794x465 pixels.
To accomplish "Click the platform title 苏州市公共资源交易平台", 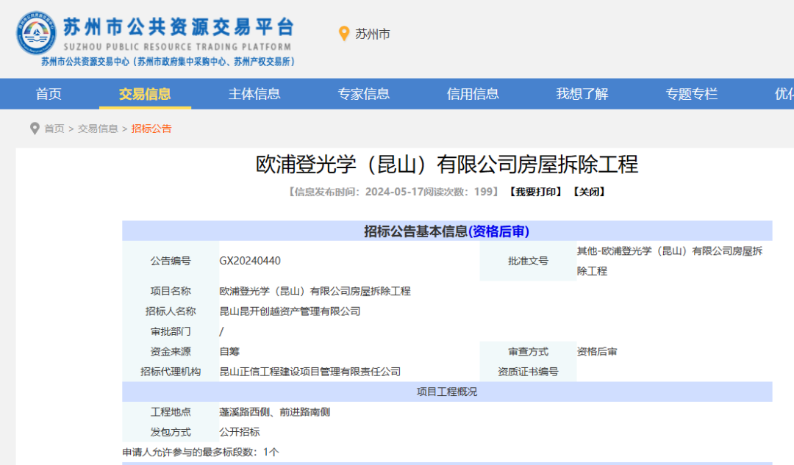I will click(178, 27).
